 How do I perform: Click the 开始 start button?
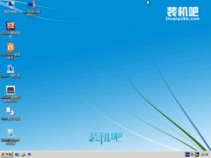(x=7, y=155)
